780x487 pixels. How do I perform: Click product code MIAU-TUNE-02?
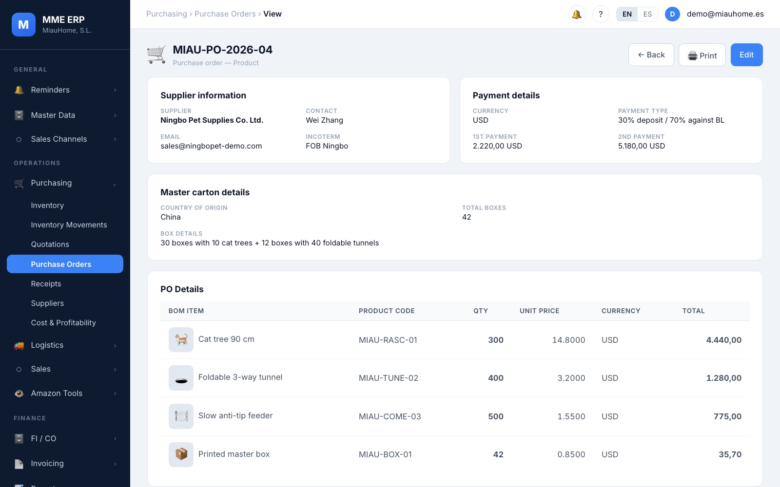[389, 378]
